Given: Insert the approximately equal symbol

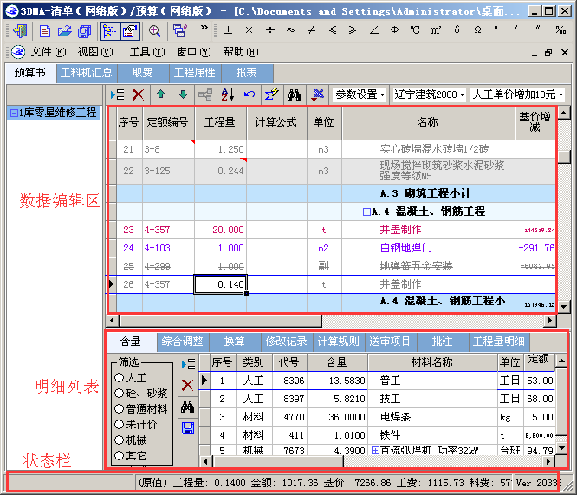Looking at the screenshot, I should (291, 30).
